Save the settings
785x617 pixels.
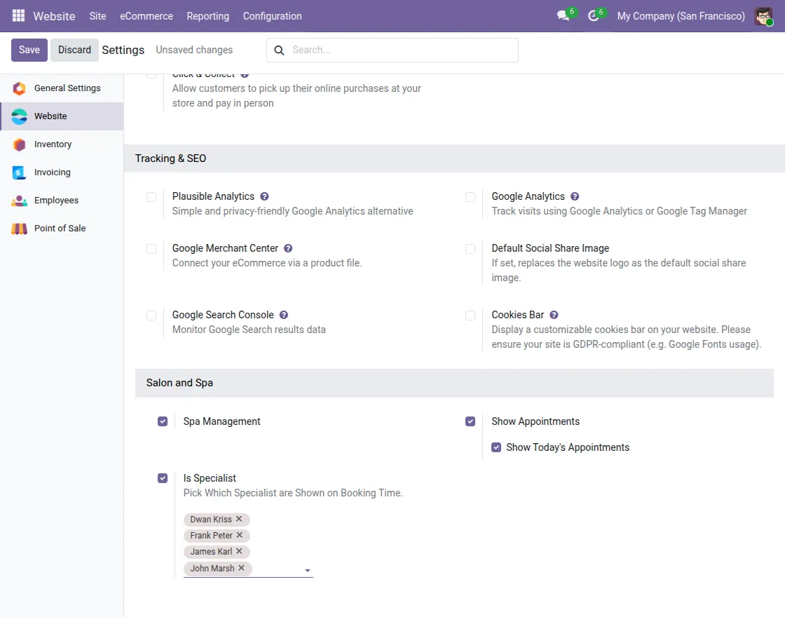point(29,50)
